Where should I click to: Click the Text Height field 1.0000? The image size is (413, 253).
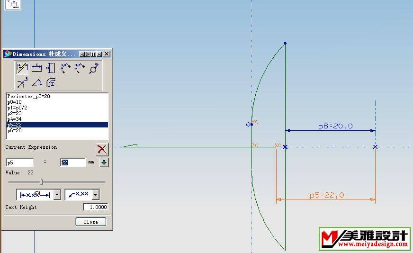[96, 207]
